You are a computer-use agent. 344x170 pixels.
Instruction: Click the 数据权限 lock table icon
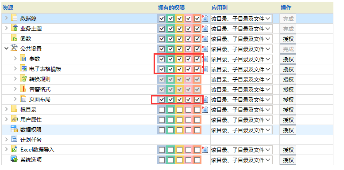[x=14, y=129]
